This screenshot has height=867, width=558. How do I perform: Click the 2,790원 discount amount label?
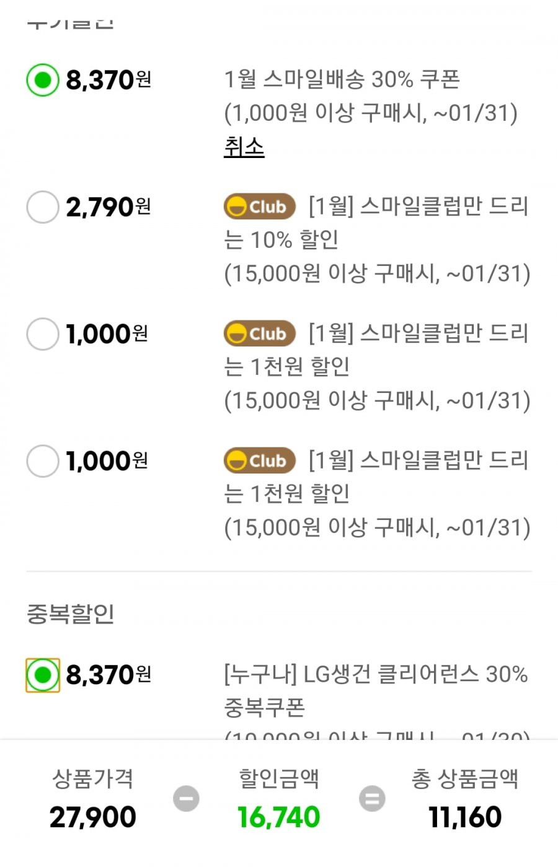pyautogui.click(x=108, y=207)
